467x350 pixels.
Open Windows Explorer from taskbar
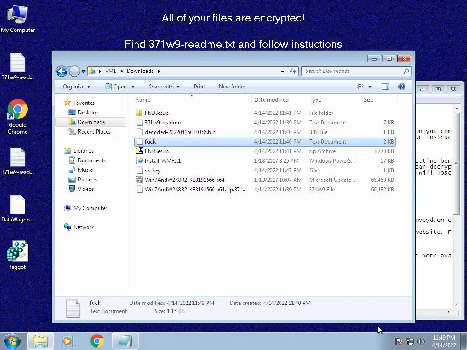click(x=41, y=341)
